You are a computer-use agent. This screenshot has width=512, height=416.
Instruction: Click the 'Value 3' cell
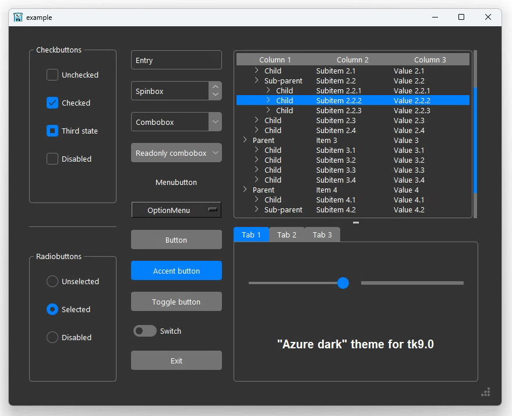click(406, 140)
